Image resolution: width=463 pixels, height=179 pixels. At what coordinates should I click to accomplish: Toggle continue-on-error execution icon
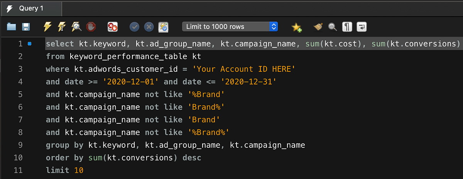point(113,27)
